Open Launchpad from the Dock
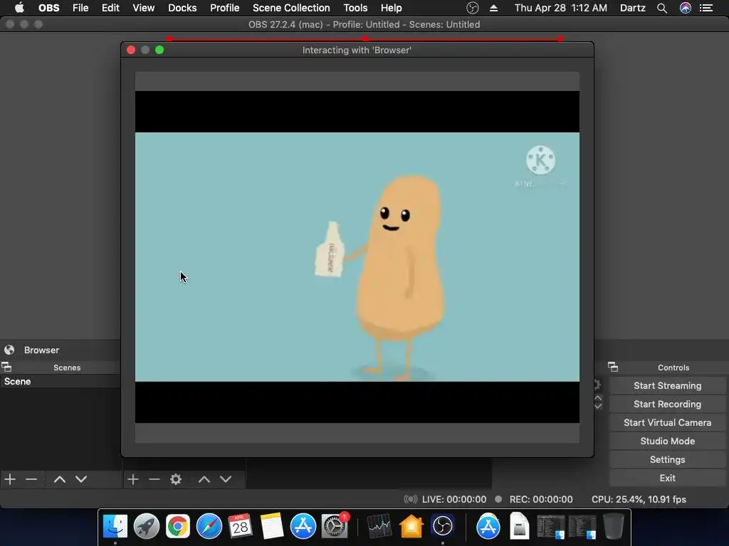The image size is (729, 546). pyautogui.click(x=147, y=527)
